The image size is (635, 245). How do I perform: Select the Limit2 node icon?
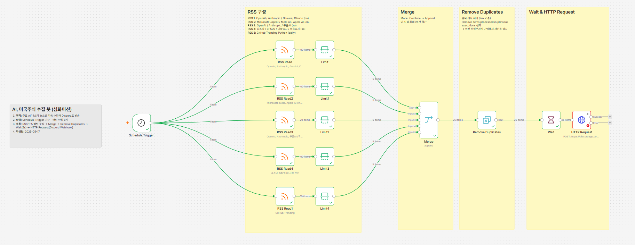click(x=325, y=120)
